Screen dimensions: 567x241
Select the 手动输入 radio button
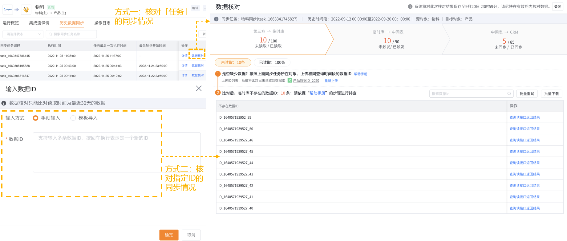click(35, 118)
